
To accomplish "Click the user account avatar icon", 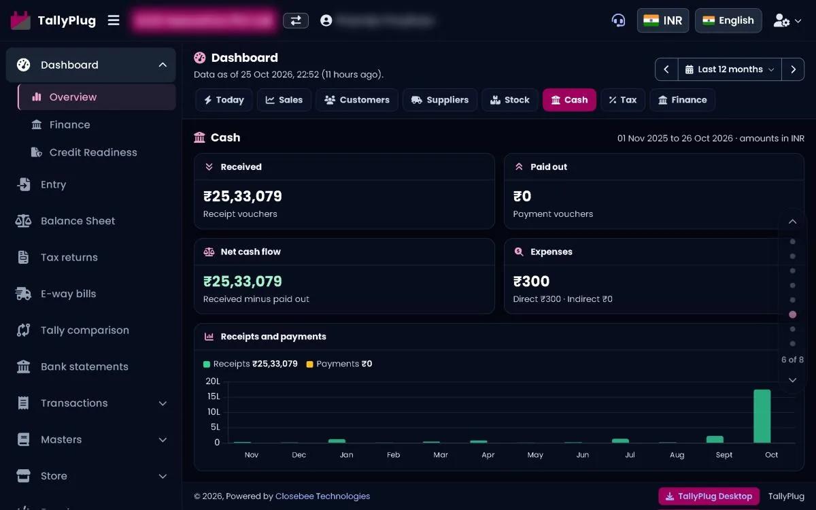I will click(326, 21).
